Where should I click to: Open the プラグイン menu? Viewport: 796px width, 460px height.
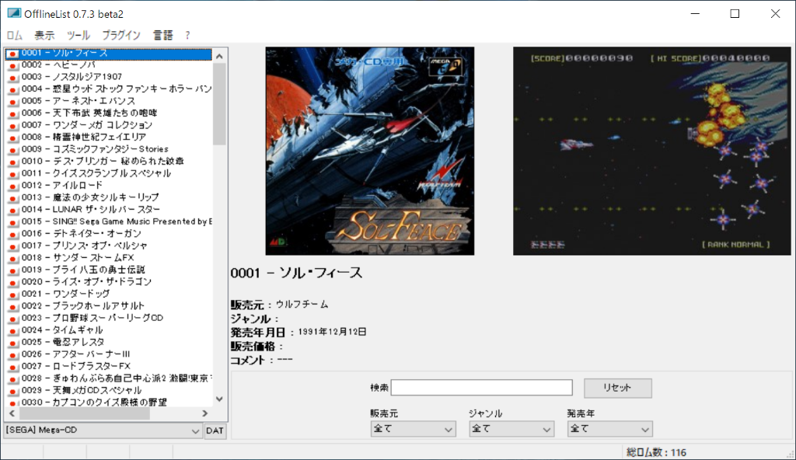click(x=121, y=35)
